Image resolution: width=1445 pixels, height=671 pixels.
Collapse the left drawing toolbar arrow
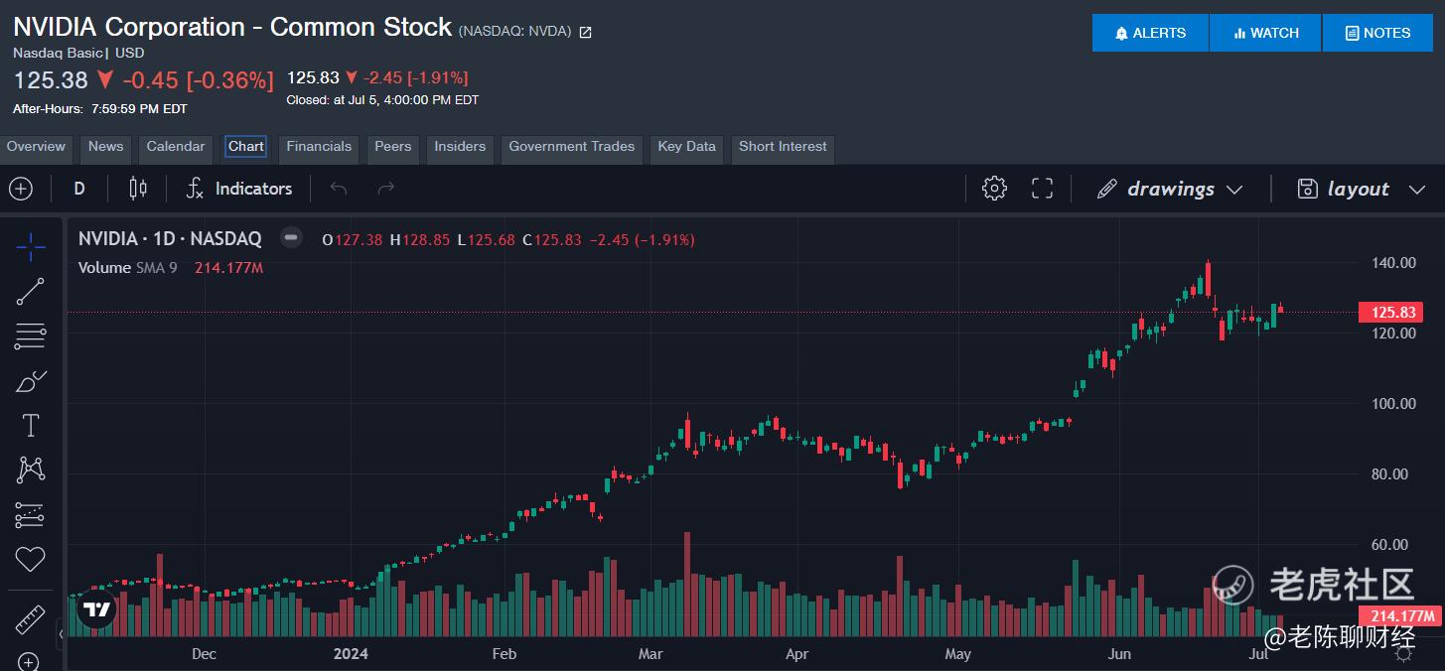(x=61, y=632)
